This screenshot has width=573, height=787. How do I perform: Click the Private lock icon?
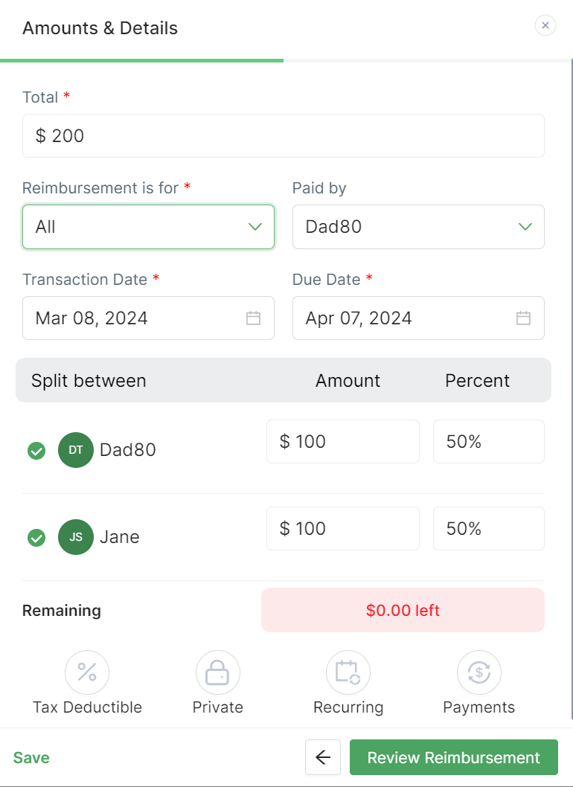(217, 672)
